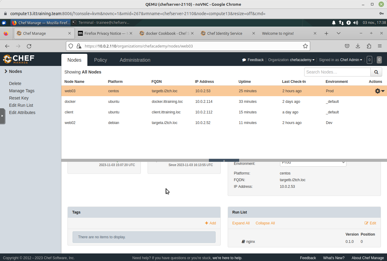Close the Chef Manage browser tab
387x261 pixels.
[70, 33]
